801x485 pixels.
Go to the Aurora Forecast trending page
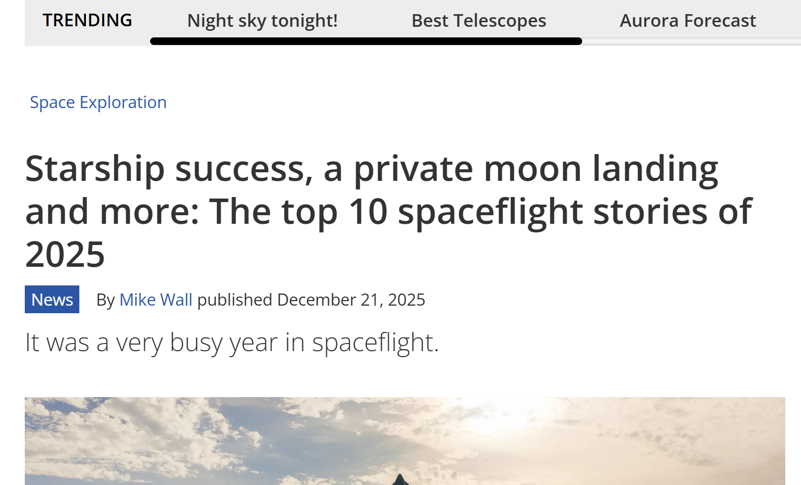click(687, 21)
